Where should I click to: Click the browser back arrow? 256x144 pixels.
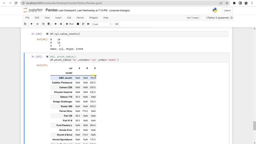point(4,3)
